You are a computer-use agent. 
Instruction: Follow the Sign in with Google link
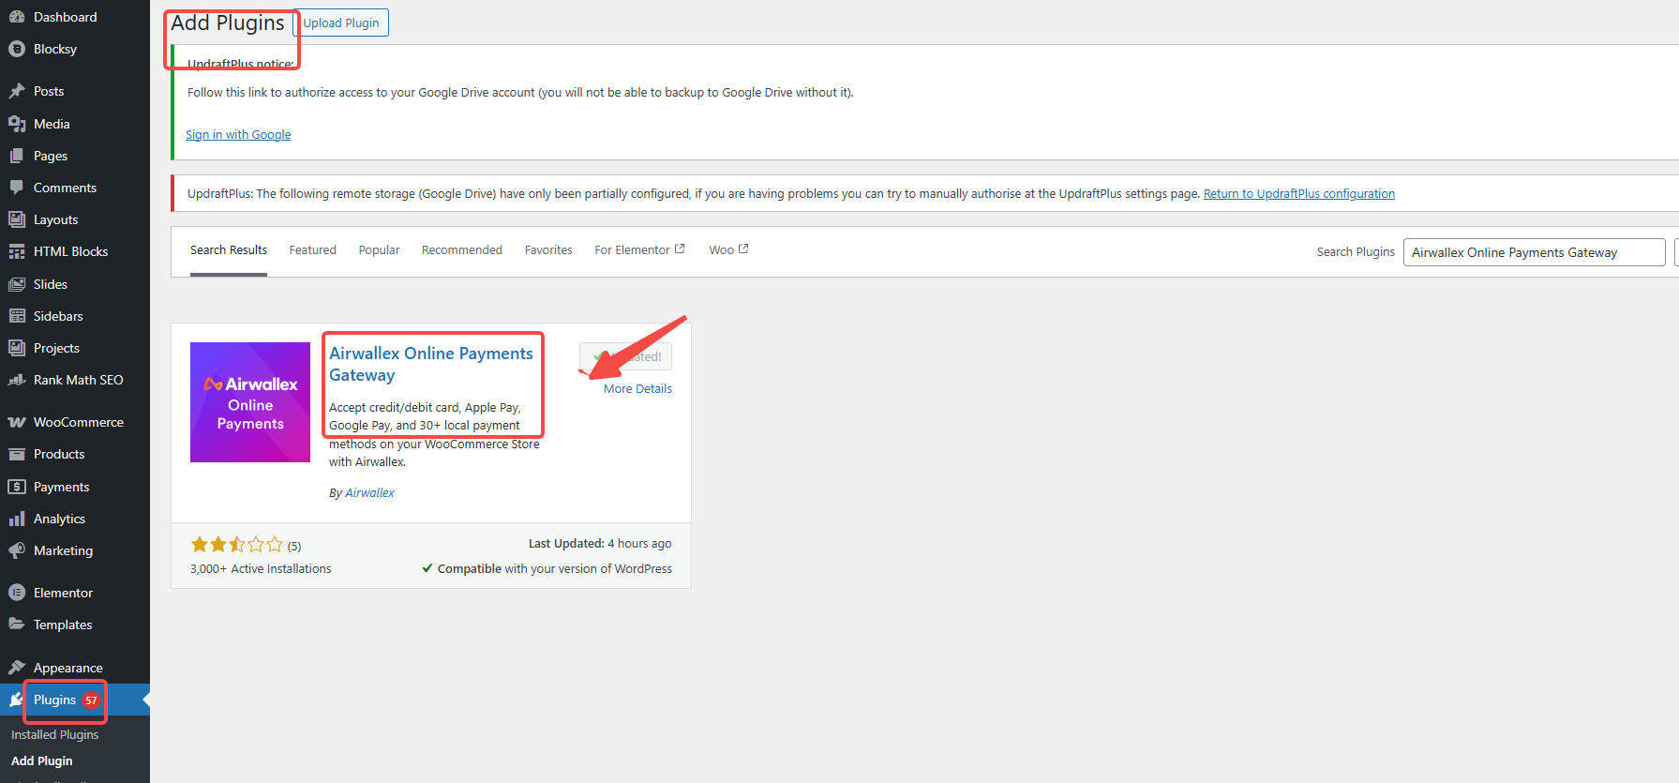(x=238, y=135)
